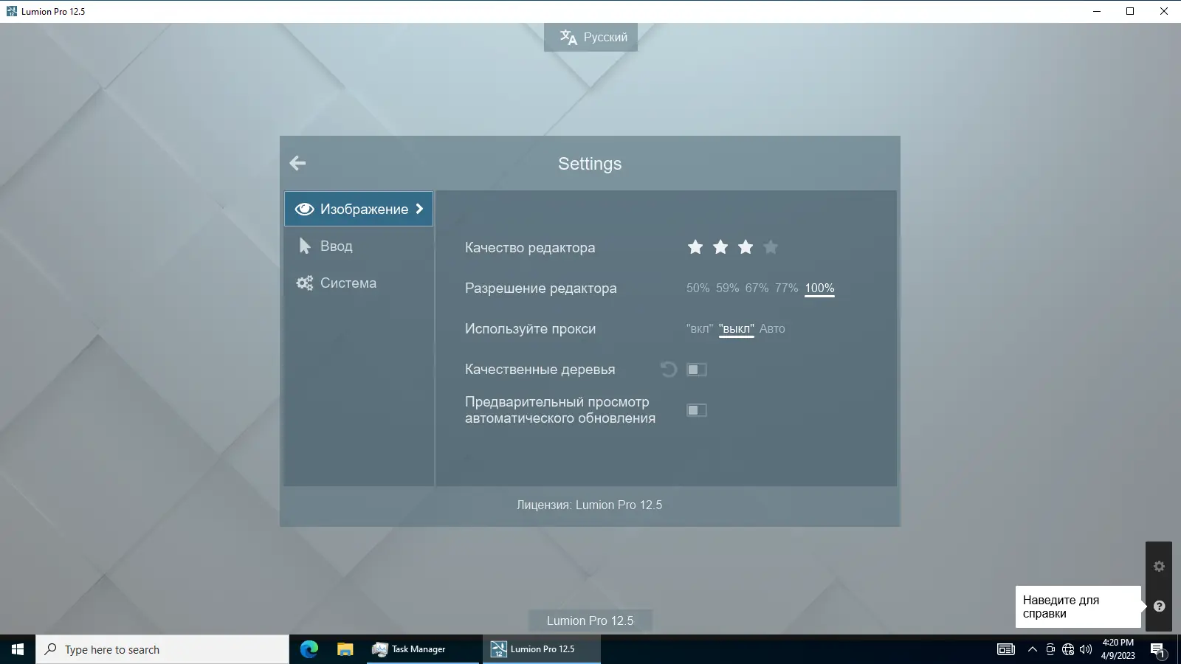Screen dimensions: 1181x664
Task: Click the translate icon on the Русский button
Action: click(x=568, y=37)
